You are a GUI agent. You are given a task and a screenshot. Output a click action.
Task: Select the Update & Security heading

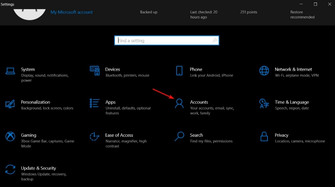[x=39, y=168]
